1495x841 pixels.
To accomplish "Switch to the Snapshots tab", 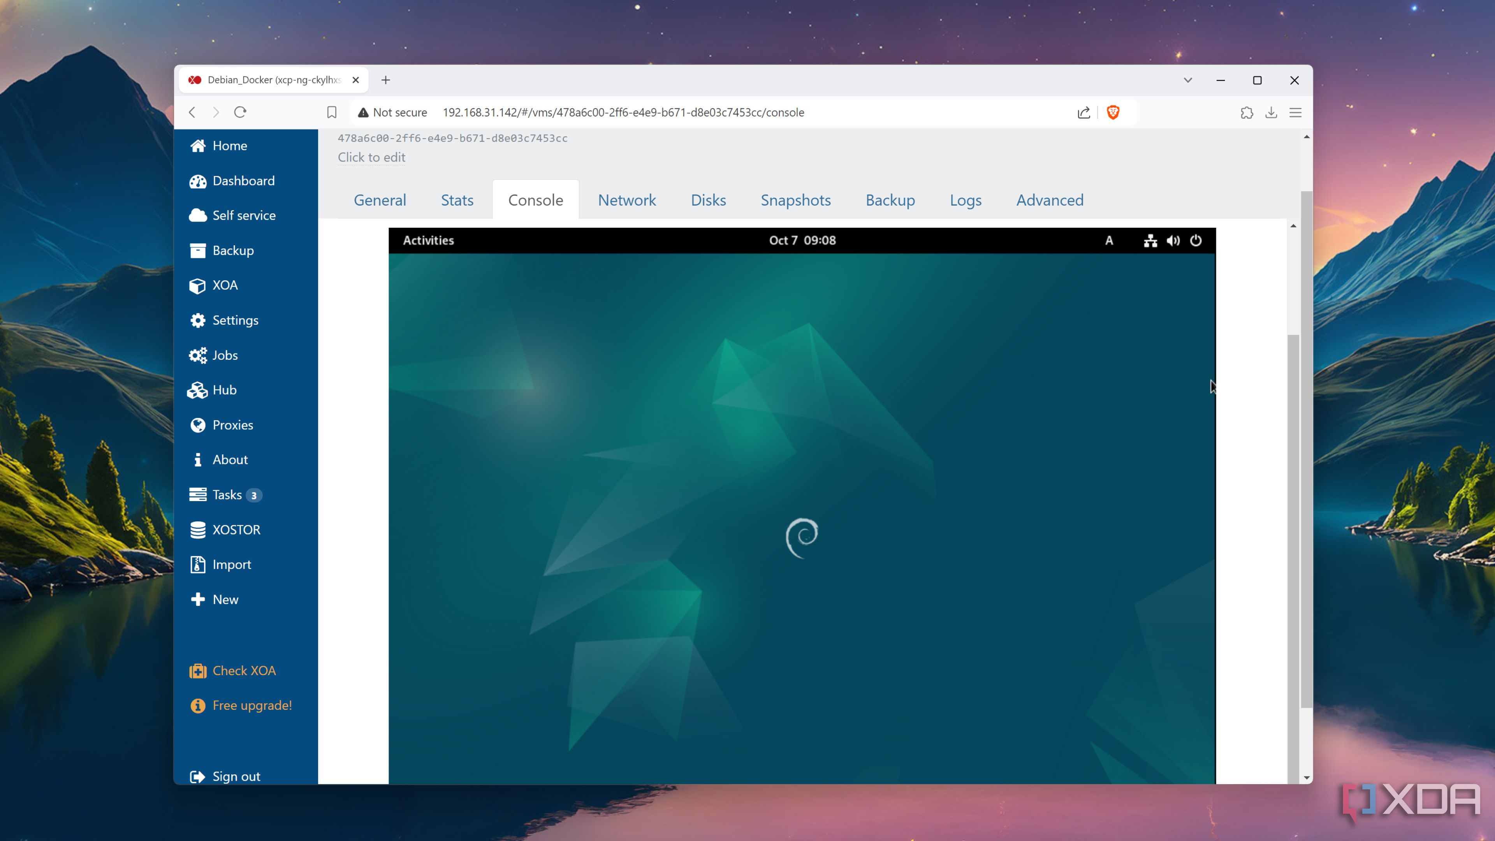I will pos(795,200).
